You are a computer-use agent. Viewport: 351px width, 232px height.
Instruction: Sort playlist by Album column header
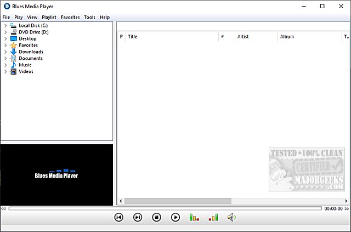(310, 37)
